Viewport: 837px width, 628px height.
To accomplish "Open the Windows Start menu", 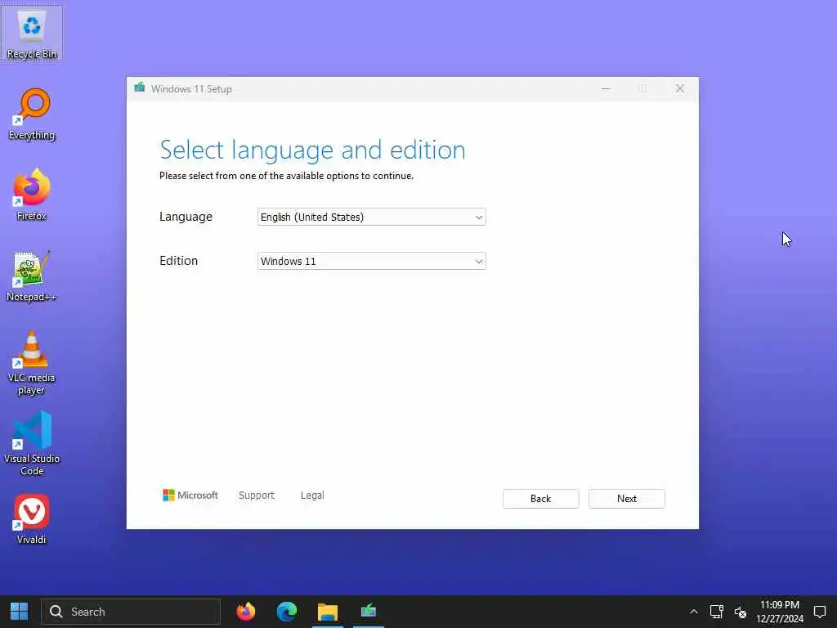I will (20, 612).
